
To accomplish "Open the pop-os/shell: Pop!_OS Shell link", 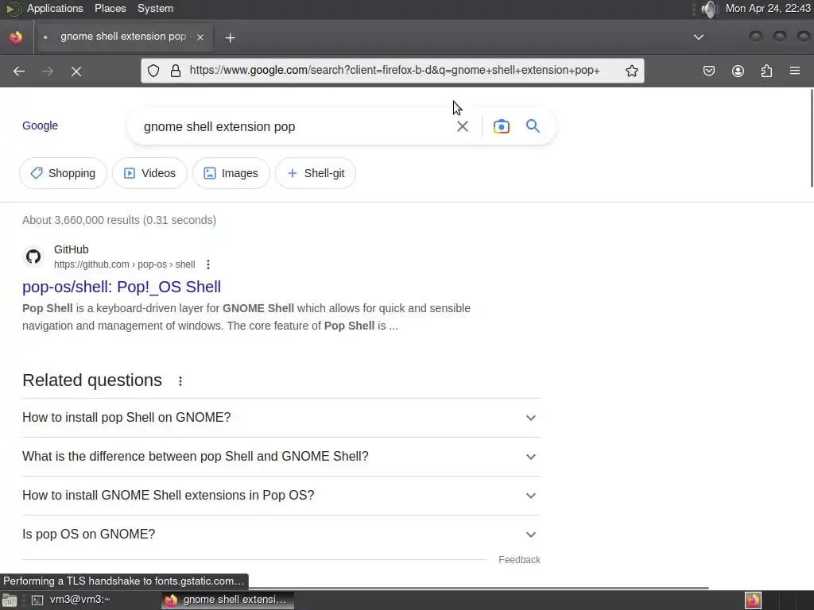I will point(122,287).
